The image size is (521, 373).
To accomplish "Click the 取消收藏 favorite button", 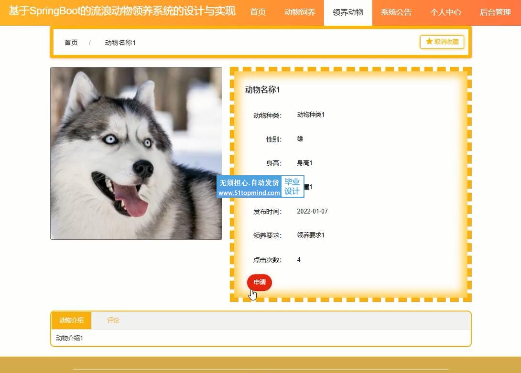I will tap(442, 42).
